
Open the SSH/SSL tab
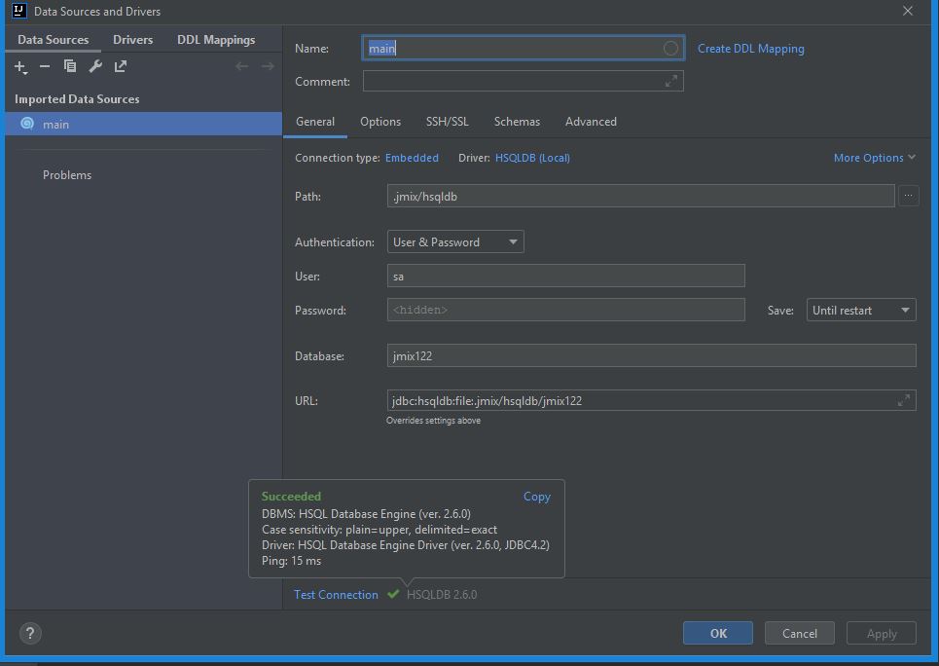coord(448,122)
